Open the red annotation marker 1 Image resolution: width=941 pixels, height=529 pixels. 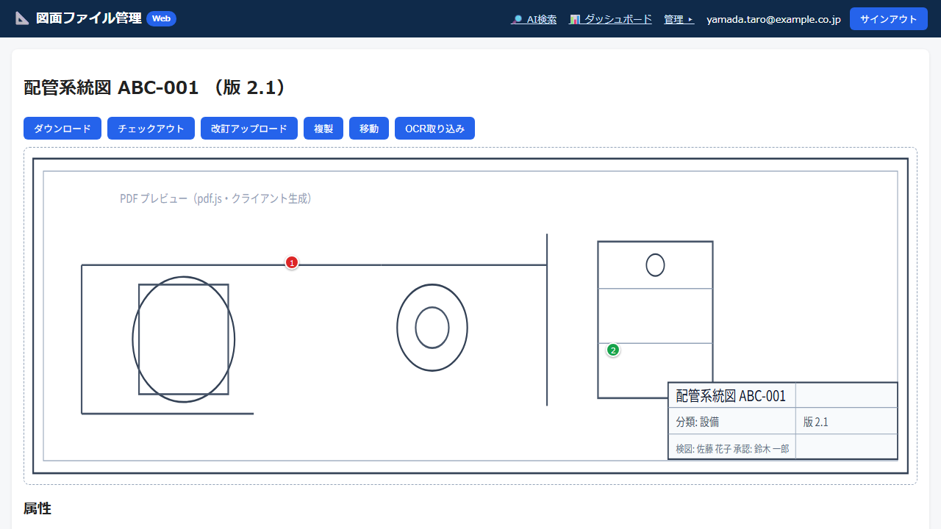tap(292, 262)
